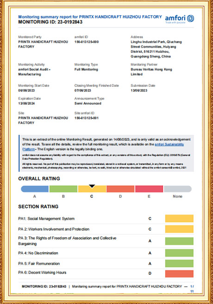Click the report title 'Monitoring summary report for PRINTX HANDICRAFT HUIZHOU FACTORY'
This screenshot has width=213, height=304.
click(90, 17)
